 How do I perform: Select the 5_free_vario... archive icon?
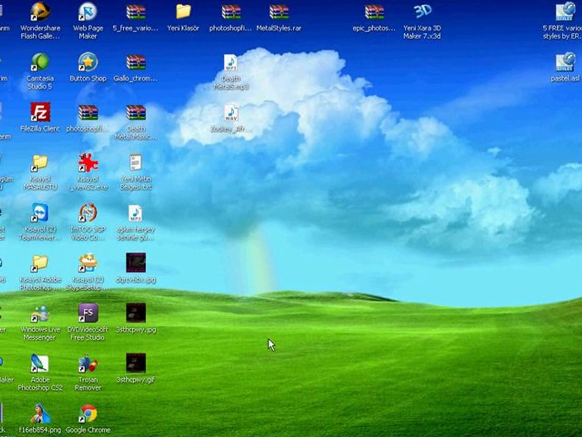coord(136,12)
